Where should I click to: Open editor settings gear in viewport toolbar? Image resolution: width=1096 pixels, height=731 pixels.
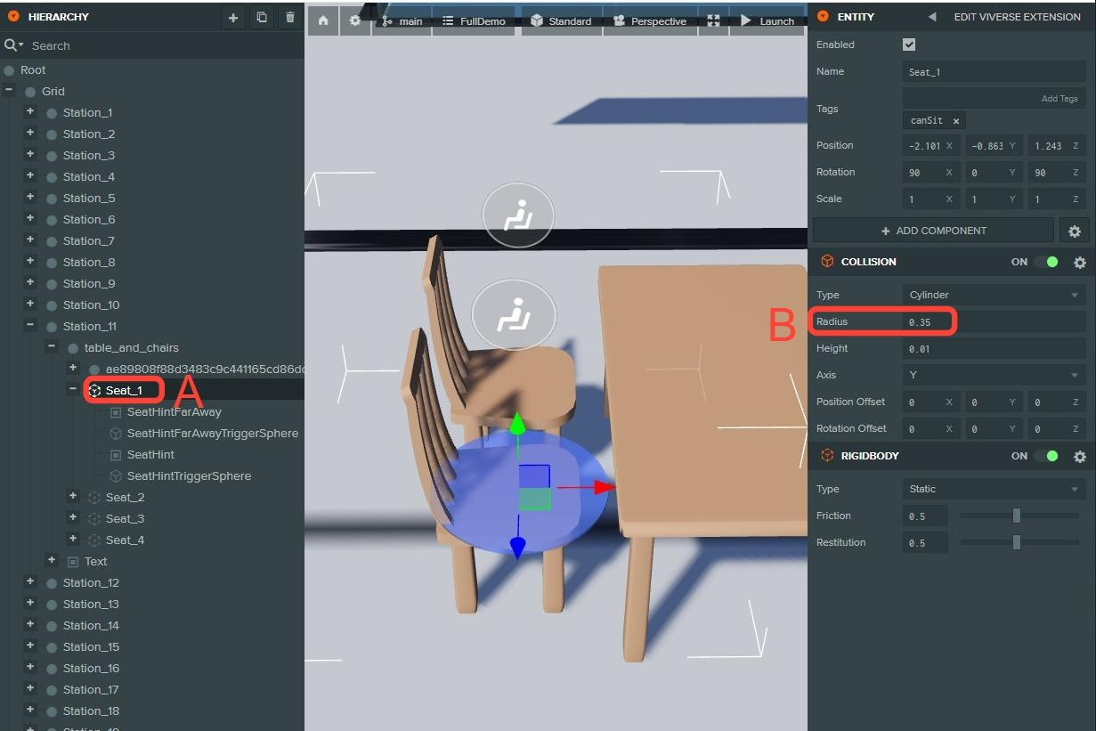coord(355,20)
